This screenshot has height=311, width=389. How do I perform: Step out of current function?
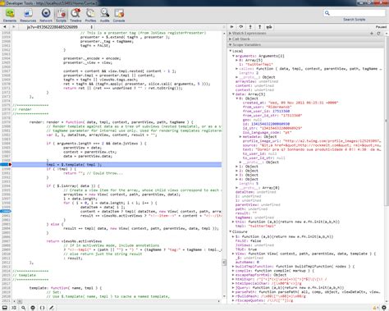259,27
